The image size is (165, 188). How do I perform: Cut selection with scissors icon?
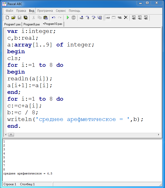point(34,18)
